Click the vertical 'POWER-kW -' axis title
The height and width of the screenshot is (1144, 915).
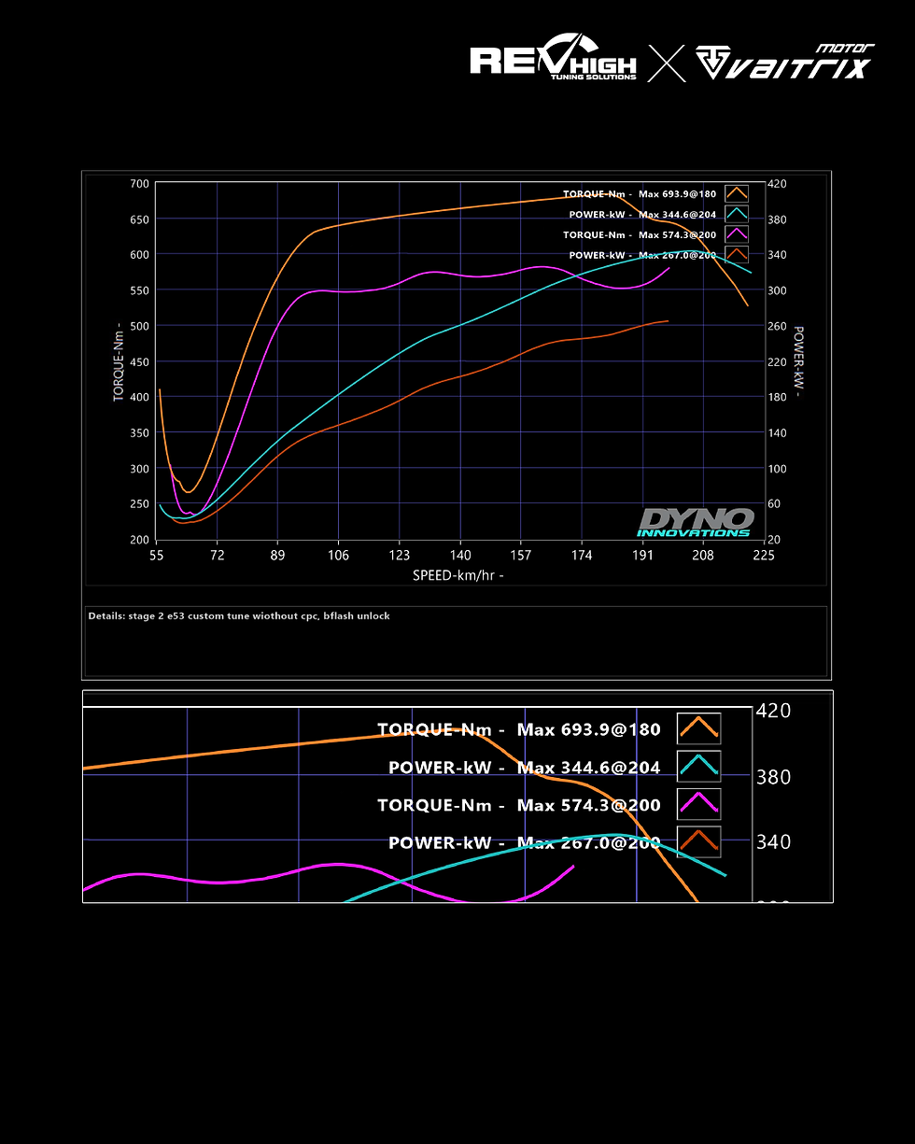pyautogui.click(x=798, y=361)
